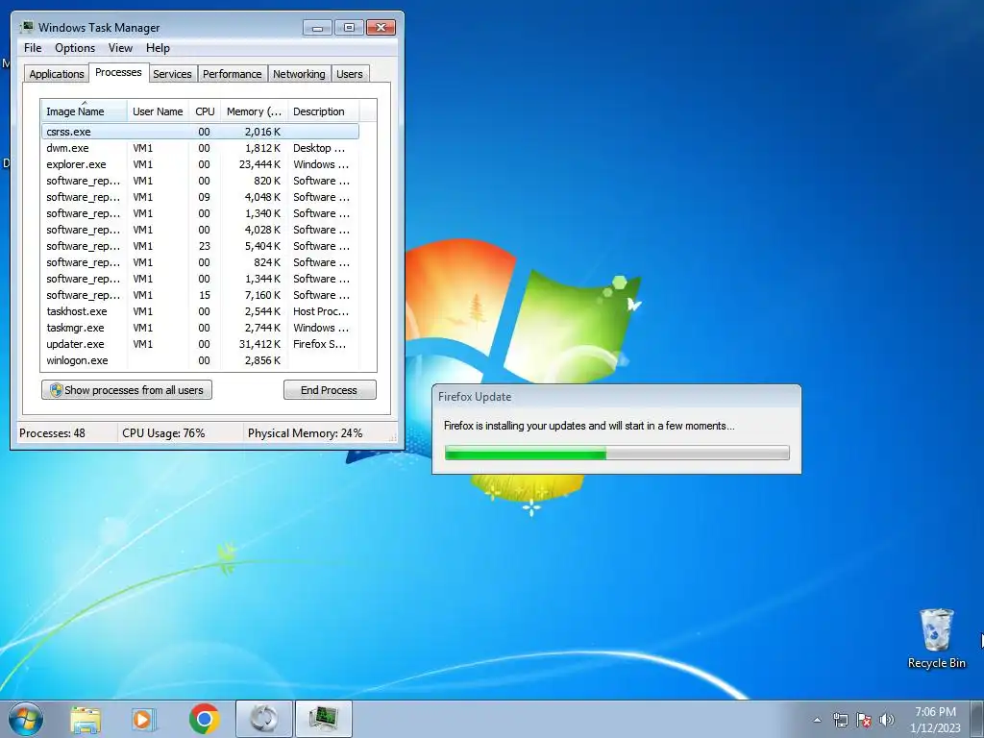Launch Windows Media Player from taskbar
The height and width of the screenshot is (738, 984).
tap(144, 719)
